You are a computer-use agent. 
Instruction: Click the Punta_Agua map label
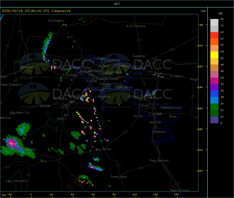119,177
